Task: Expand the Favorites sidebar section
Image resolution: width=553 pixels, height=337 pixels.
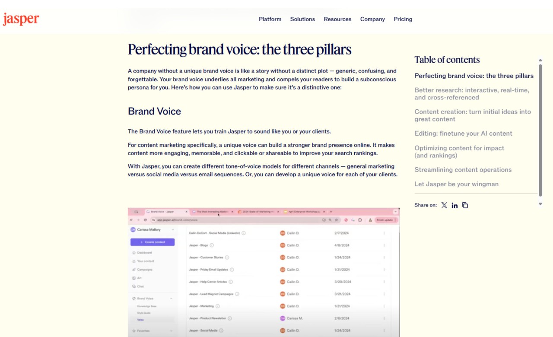Action: pos(171,331)
